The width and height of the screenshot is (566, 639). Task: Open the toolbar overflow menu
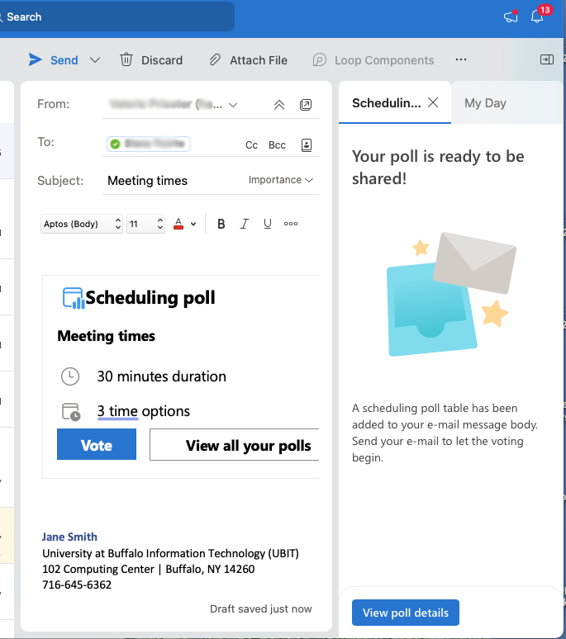461,59
